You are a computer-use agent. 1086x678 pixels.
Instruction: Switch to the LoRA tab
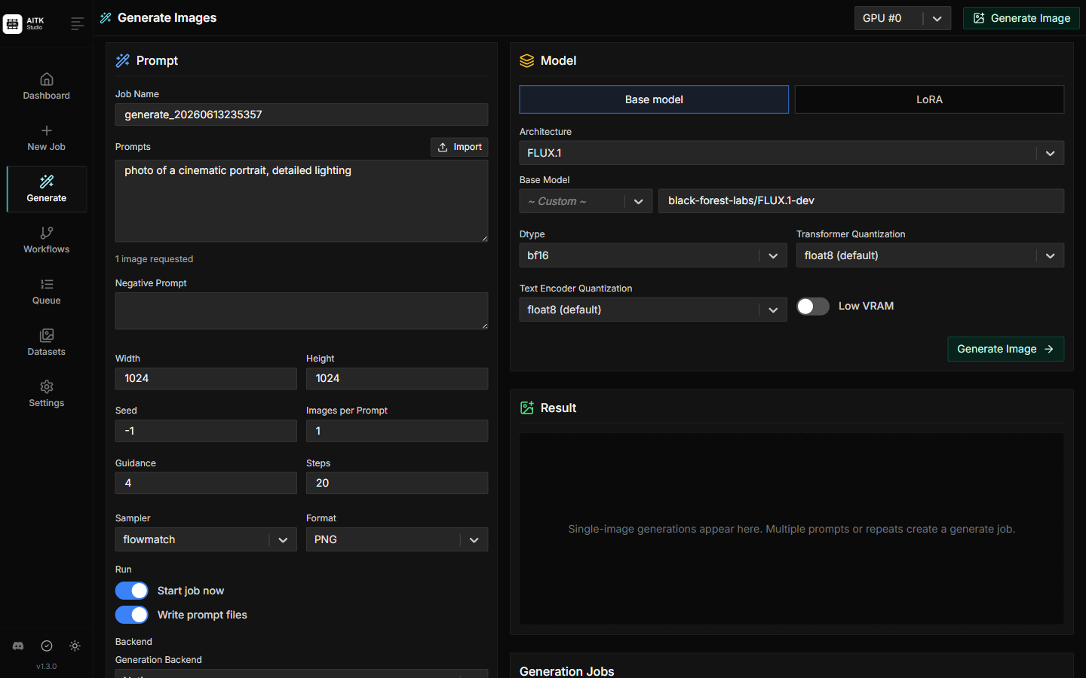[929, 99]
